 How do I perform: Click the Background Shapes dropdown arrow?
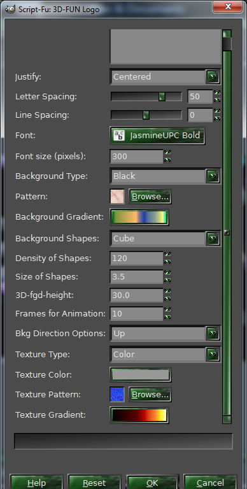coord(213,239)
